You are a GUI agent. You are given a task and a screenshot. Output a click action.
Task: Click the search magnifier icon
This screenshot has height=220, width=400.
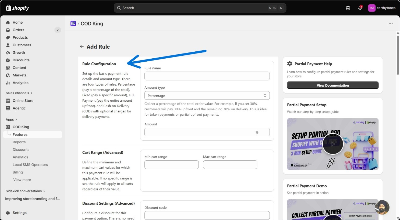point(119,8)
